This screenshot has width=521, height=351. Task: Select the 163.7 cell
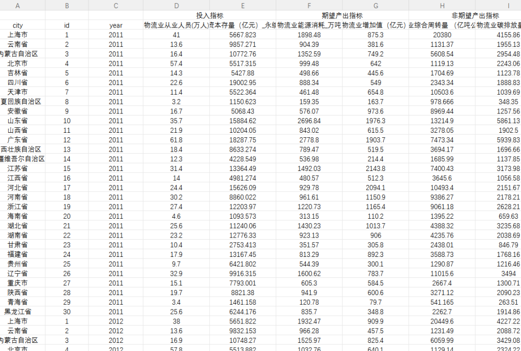pos(376,102)
